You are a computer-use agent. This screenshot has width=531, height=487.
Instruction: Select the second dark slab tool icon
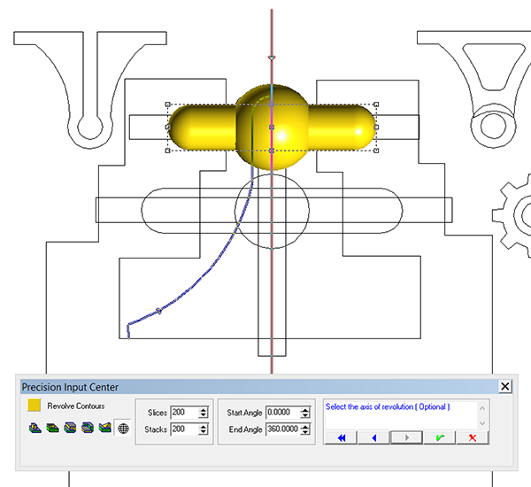(52, 428)
